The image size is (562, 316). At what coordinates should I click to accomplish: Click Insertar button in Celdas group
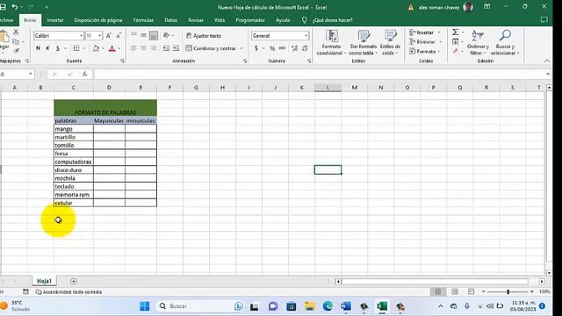tap(425, 32)
